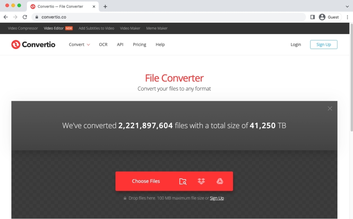Expand tab search chevron in title bar
The image size is (353, 219).
[347, 7]
